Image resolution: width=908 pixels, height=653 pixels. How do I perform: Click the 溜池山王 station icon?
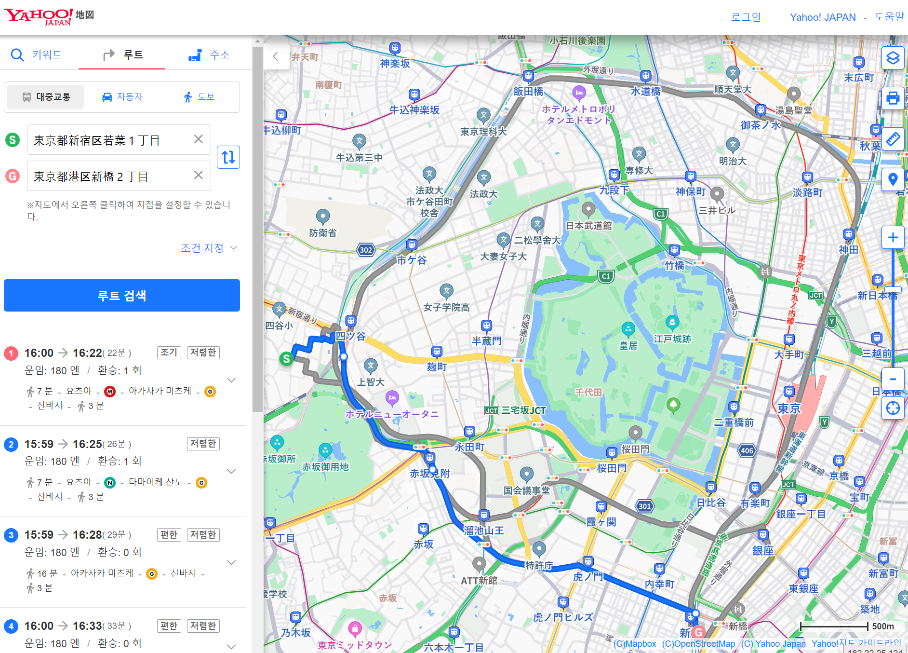[x=484, y=515]
